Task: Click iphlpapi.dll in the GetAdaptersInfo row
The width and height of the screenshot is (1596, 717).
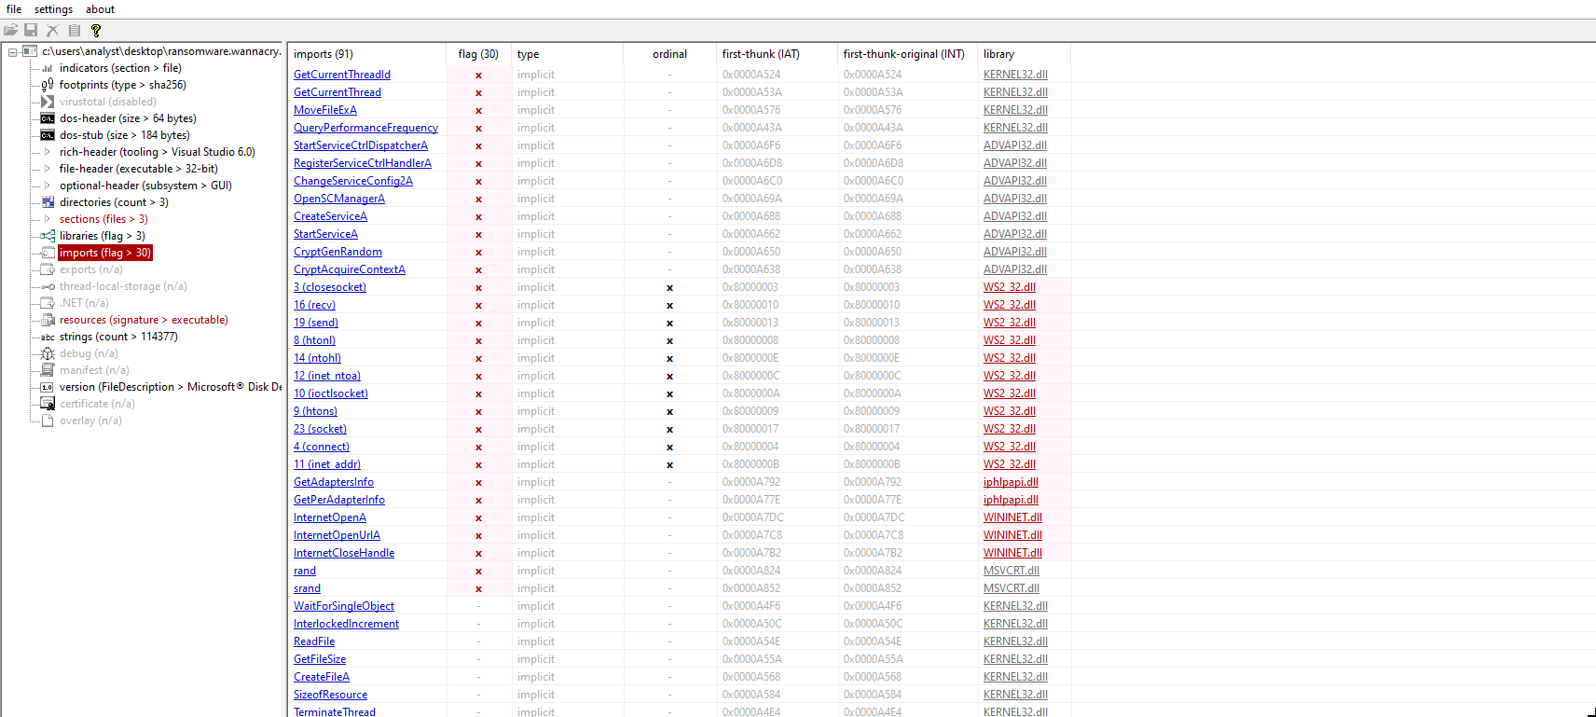Action: tap(1011, 482)
